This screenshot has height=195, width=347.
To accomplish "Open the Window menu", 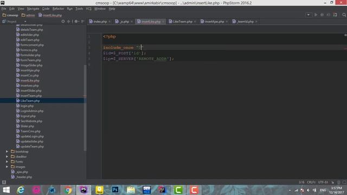I will coord(100,9).
